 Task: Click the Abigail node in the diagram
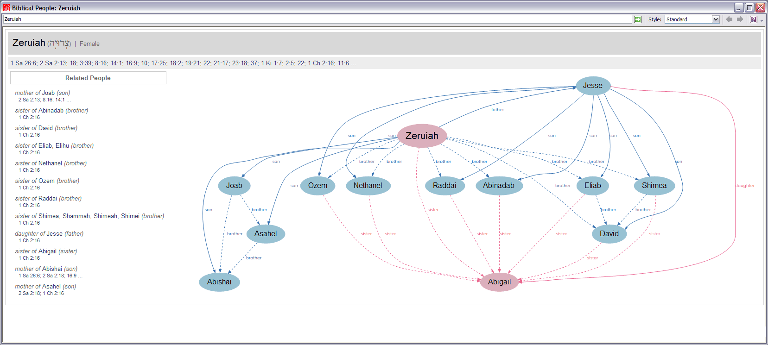coord(499,282)
